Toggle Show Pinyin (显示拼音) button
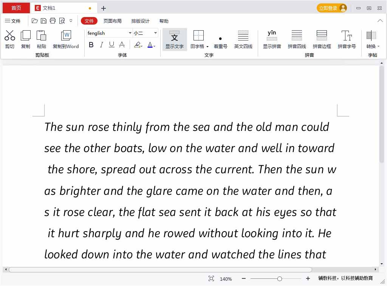Screen dimensions: 387x286 pos(272,39)
